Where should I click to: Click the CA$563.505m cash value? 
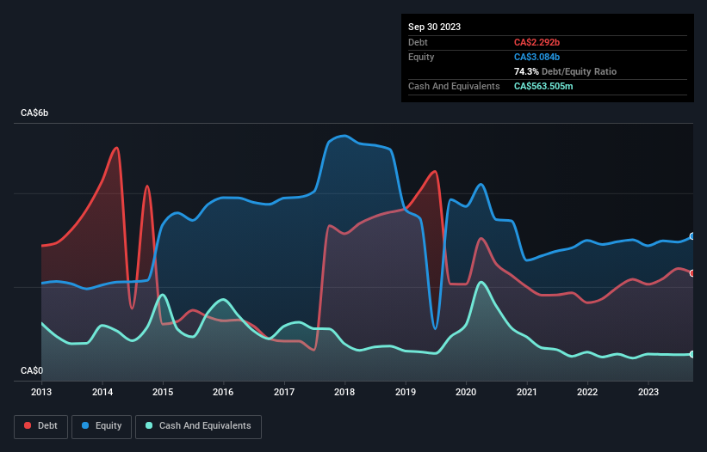click(543, 86)
